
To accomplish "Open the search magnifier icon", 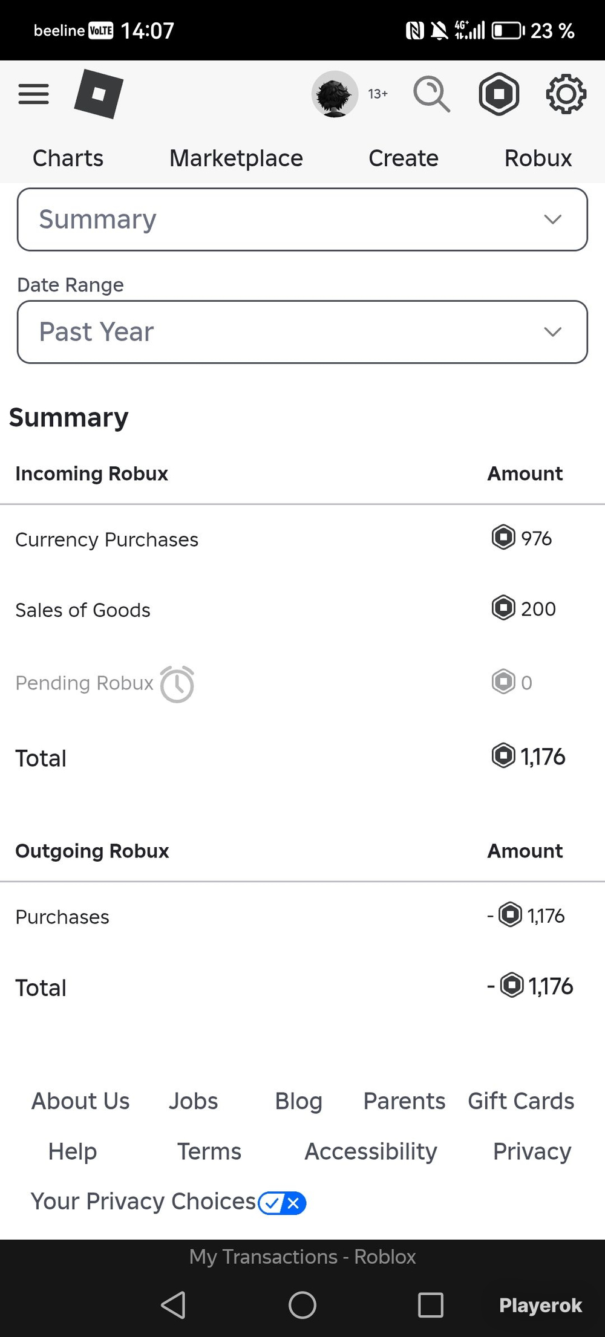I will [431, 94].
